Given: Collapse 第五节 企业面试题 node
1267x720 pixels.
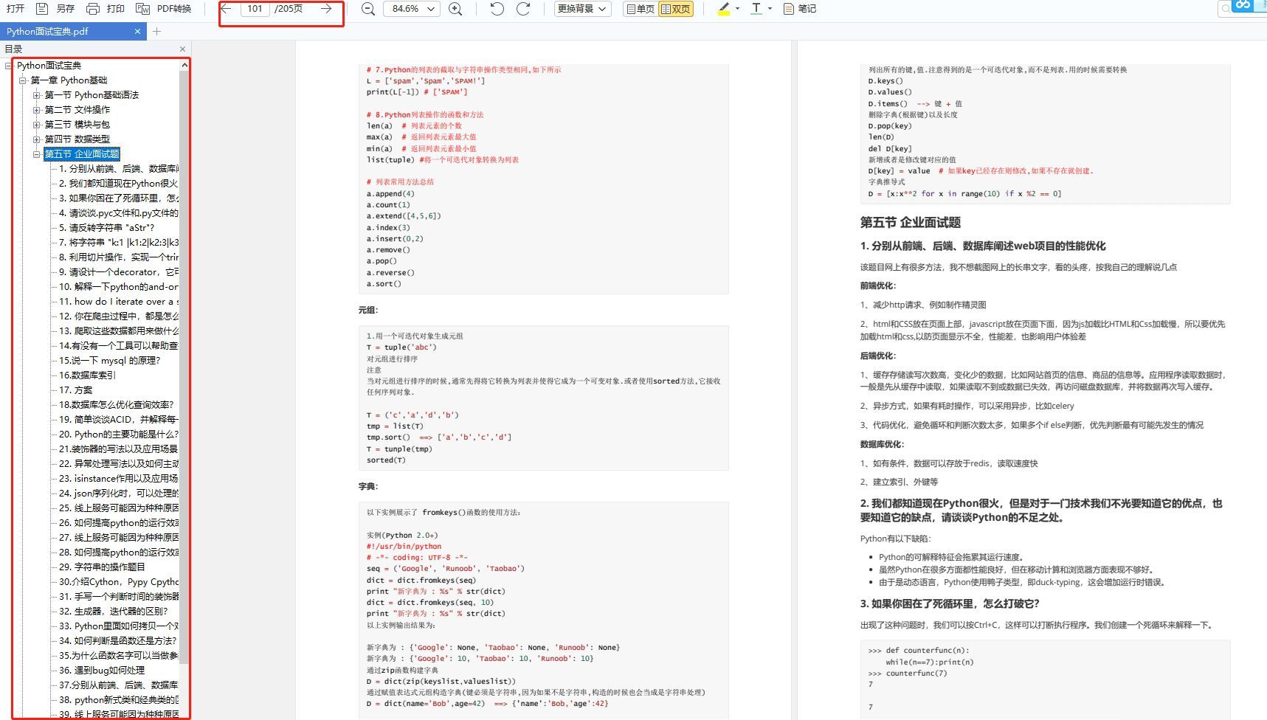Looking at the screenshot, I should pyautogui.click(x=36, y=154).
